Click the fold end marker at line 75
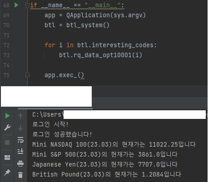 click(27, 75)
